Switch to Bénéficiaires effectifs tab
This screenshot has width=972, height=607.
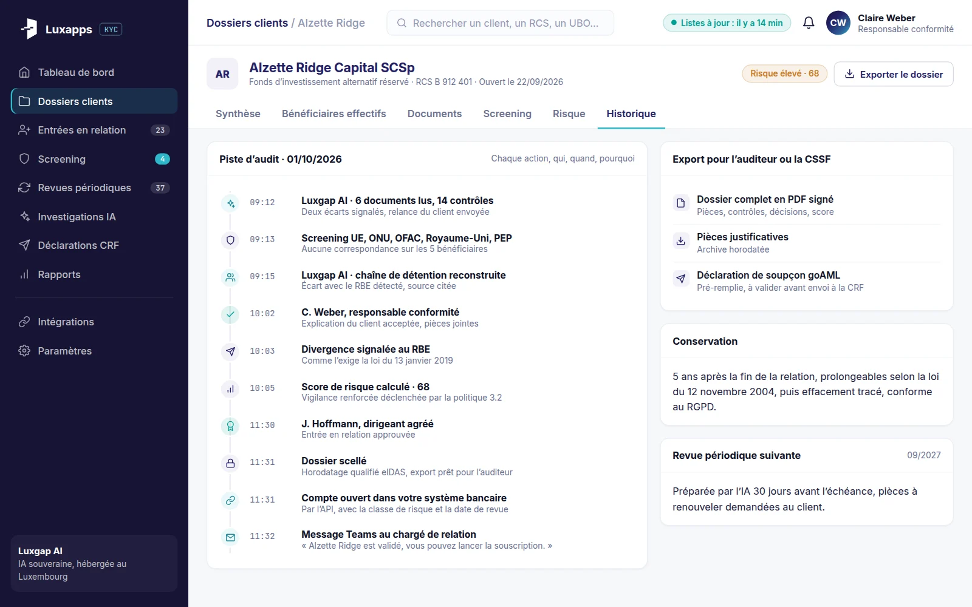pos(334,114)
